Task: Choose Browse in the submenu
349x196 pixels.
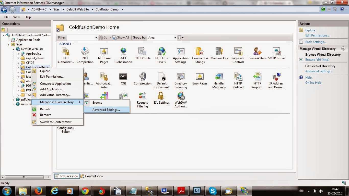Action: tap(107, 103)
